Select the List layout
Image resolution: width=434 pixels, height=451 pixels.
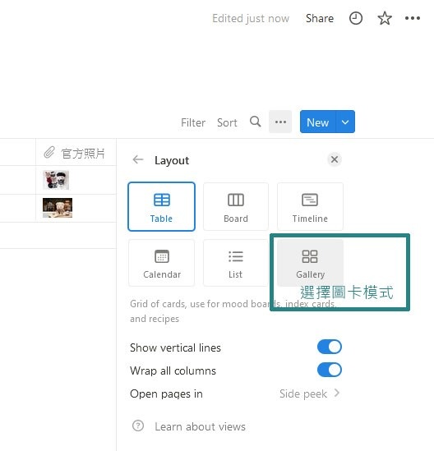[x=236, y=263]
